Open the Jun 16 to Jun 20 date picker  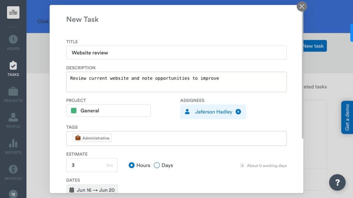[x=92, y=189]
